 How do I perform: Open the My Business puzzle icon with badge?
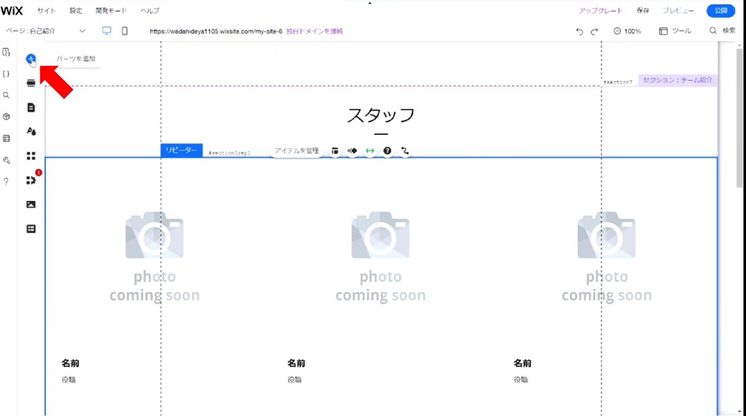(x=30, y=180)
